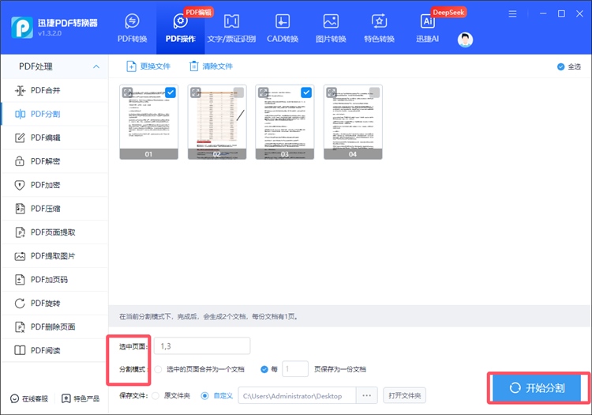Open the hamburger menu icon
This screenshot has width=592, height=415.
click(512, 14)
